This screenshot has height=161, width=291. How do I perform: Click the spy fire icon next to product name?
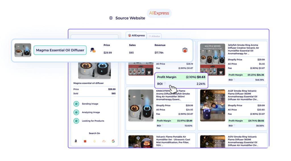93,50
